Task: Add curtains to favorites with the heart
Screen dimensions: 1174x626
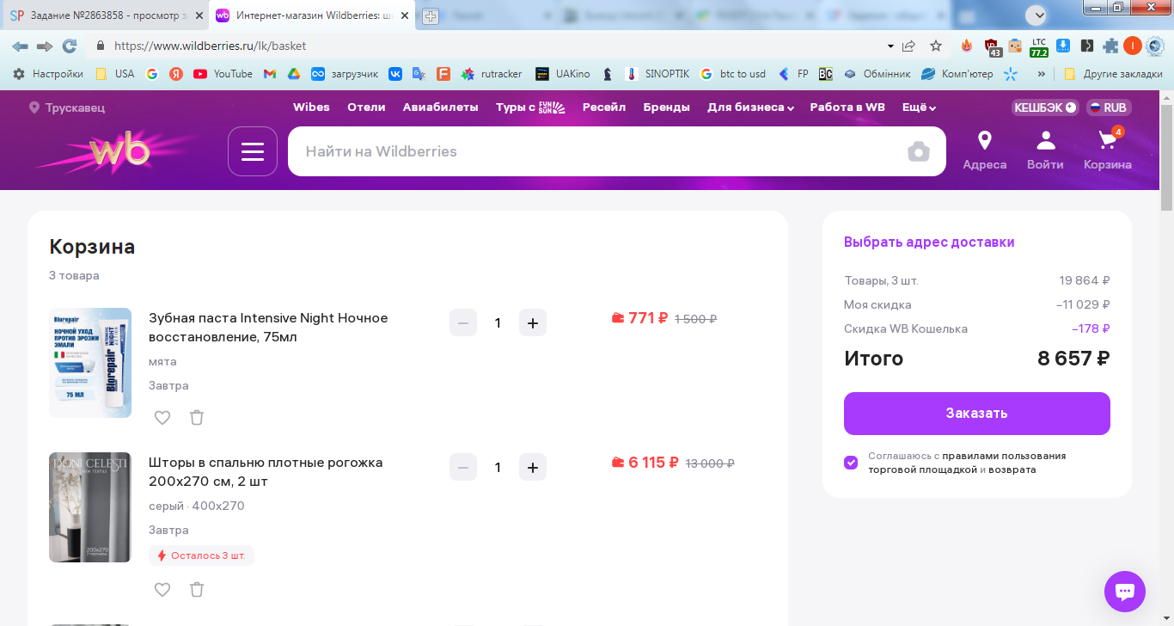Action: click(162, 590)
